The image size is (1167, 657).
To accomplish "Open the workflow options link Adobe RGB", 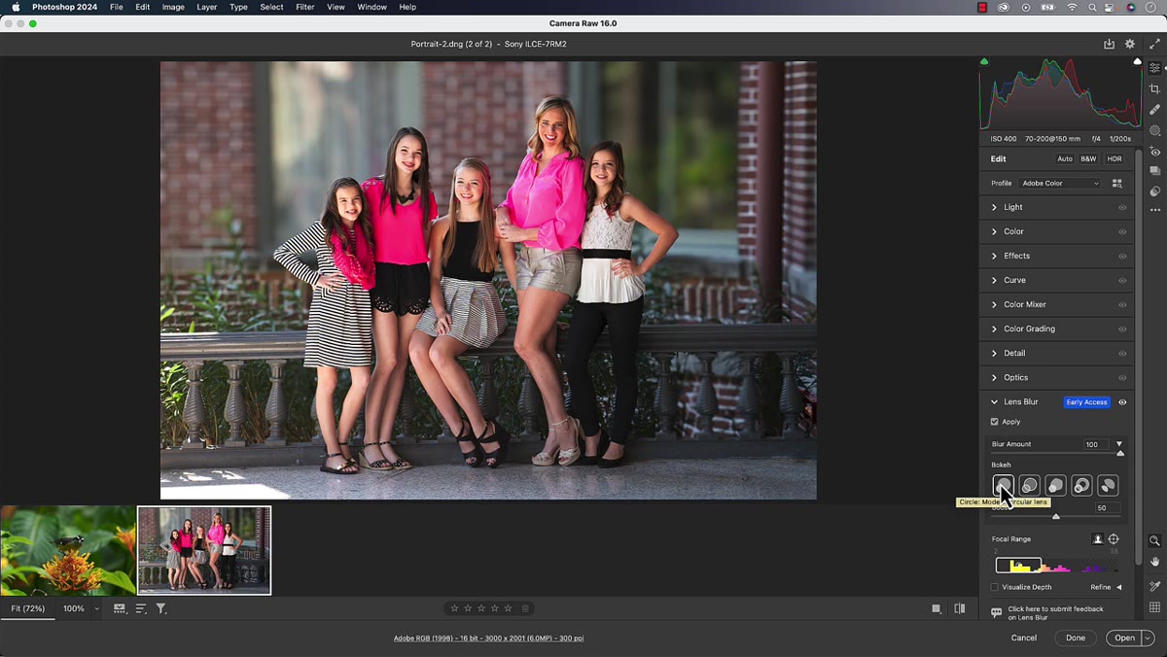I will (x=488, y=638).
